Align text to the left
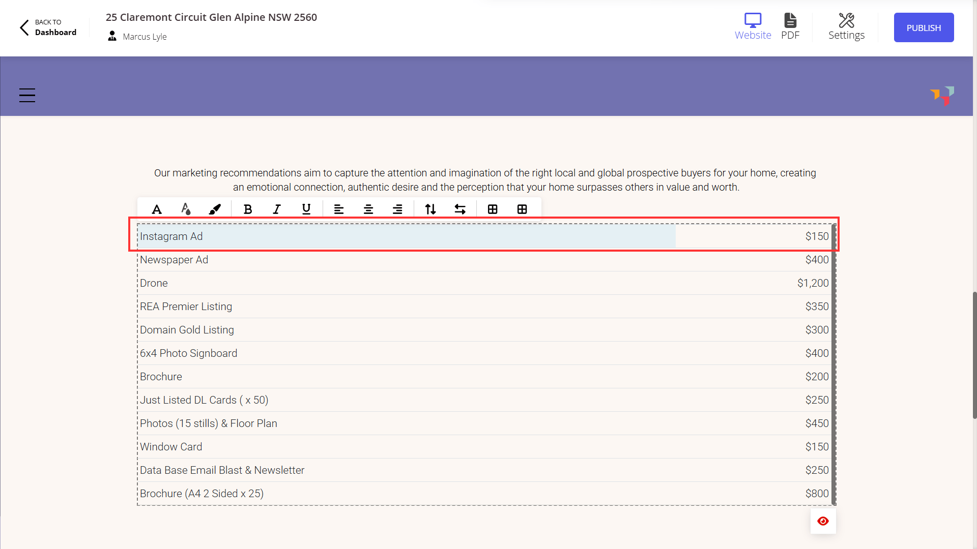The height and width of the screenshot is (549, 977). pos(339,209)
